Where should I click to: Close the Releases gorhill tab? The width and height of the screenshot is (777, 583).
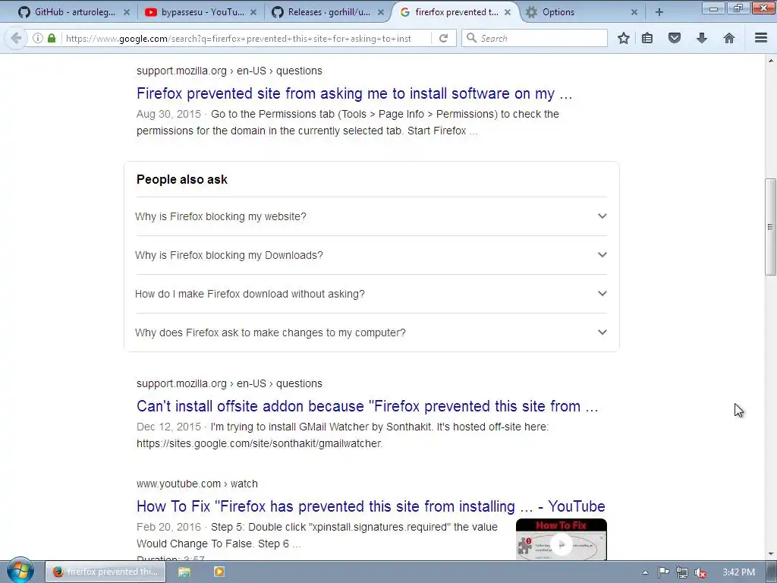[381, 12]
